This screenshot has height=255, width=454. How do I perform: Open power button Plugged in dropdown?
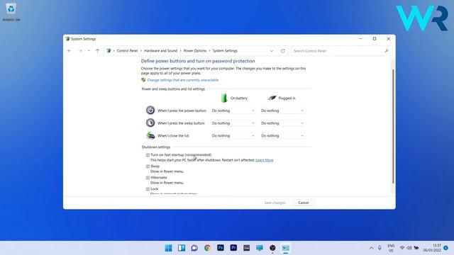point(282,110)
